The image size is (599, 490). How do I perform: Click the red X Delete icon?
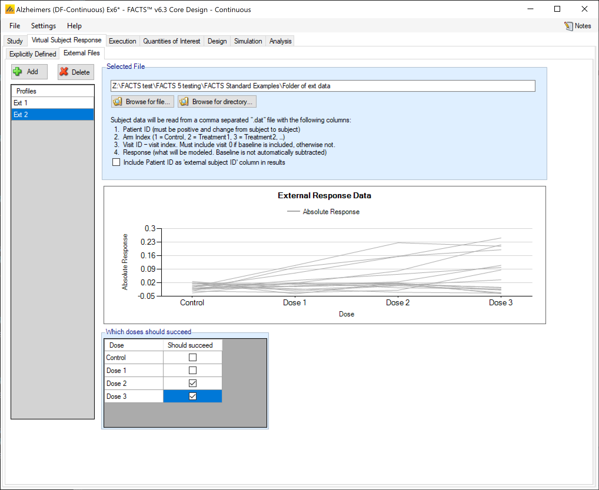tap(64, 72)
